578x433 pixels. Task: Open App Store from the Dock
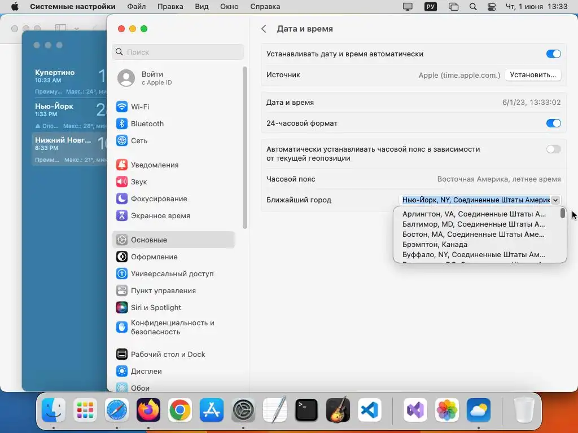[212, 410]
